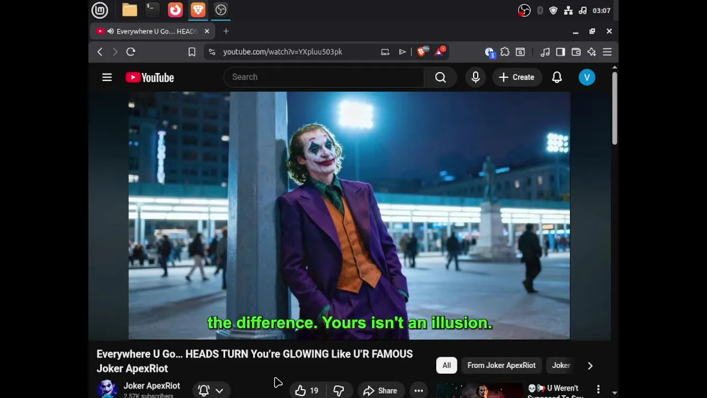
Task: Search with your voice microphone
Action: pyautogui.click(x=476, y=77)
